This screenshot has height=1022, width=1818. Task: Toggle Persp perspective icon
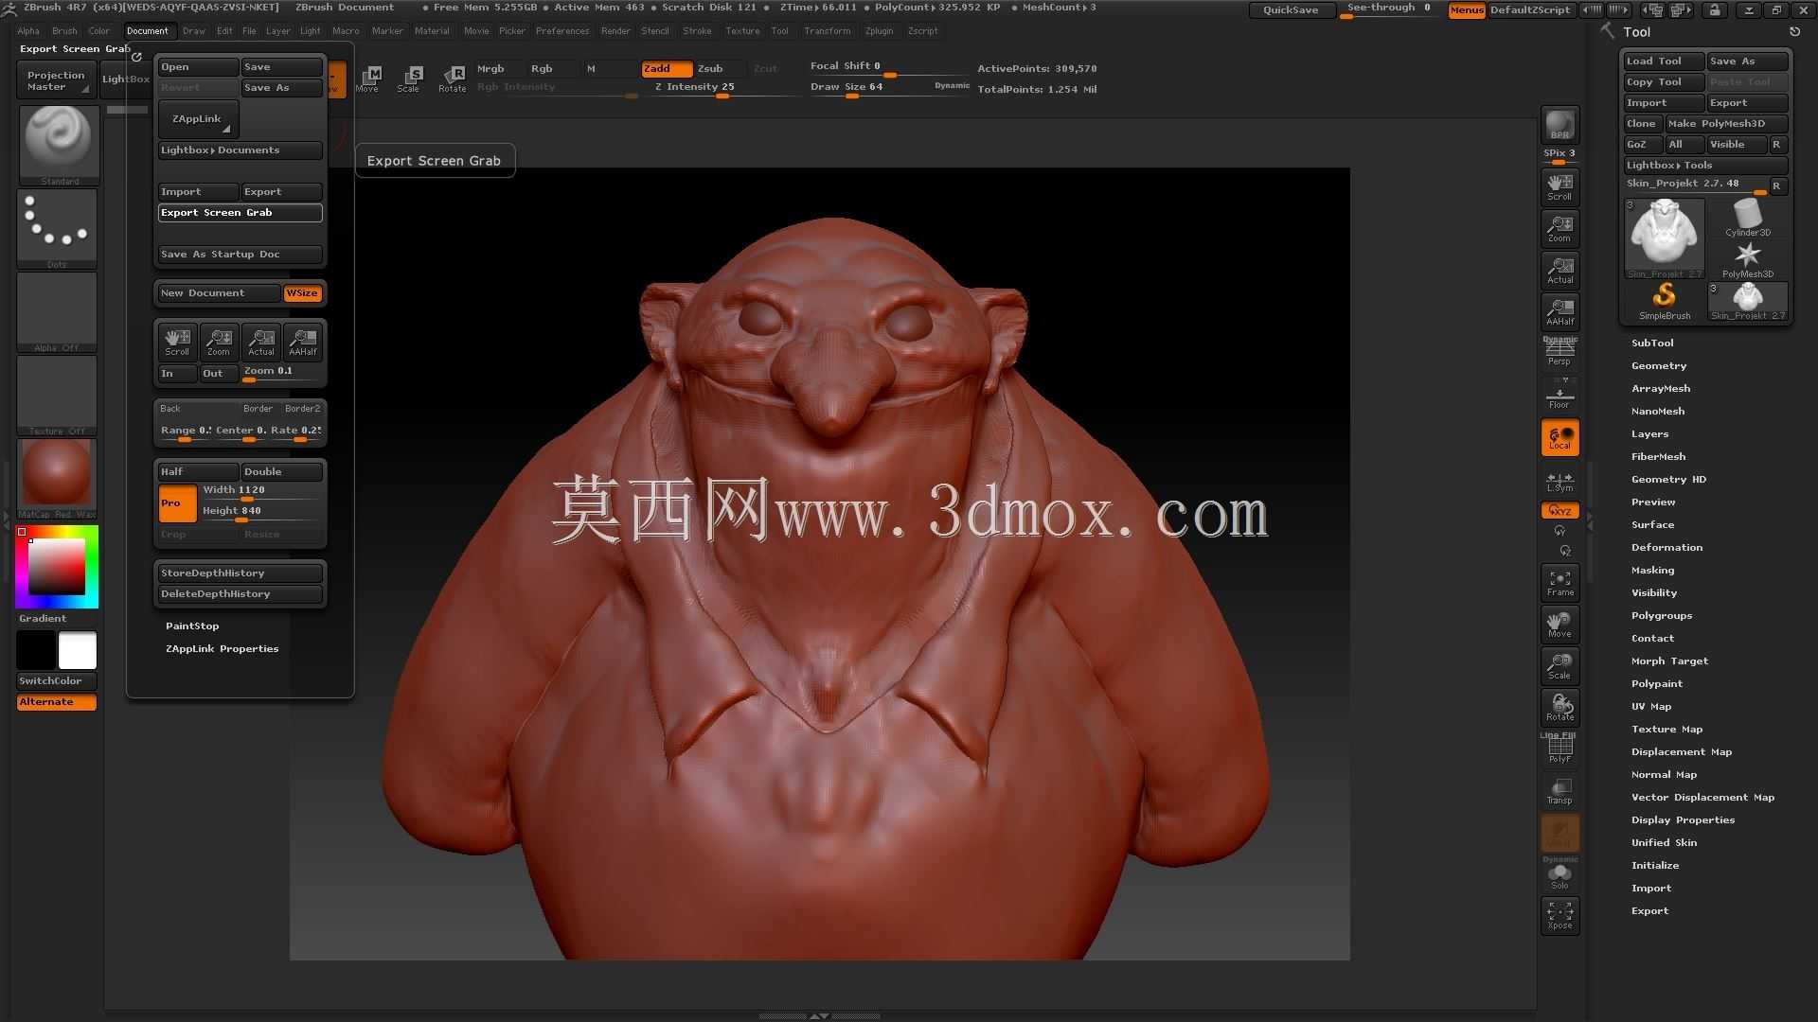[x=1560, y=352]
